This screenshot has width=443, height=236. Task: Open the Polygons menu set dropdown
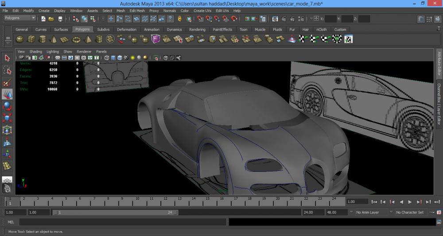pos(20,18)
